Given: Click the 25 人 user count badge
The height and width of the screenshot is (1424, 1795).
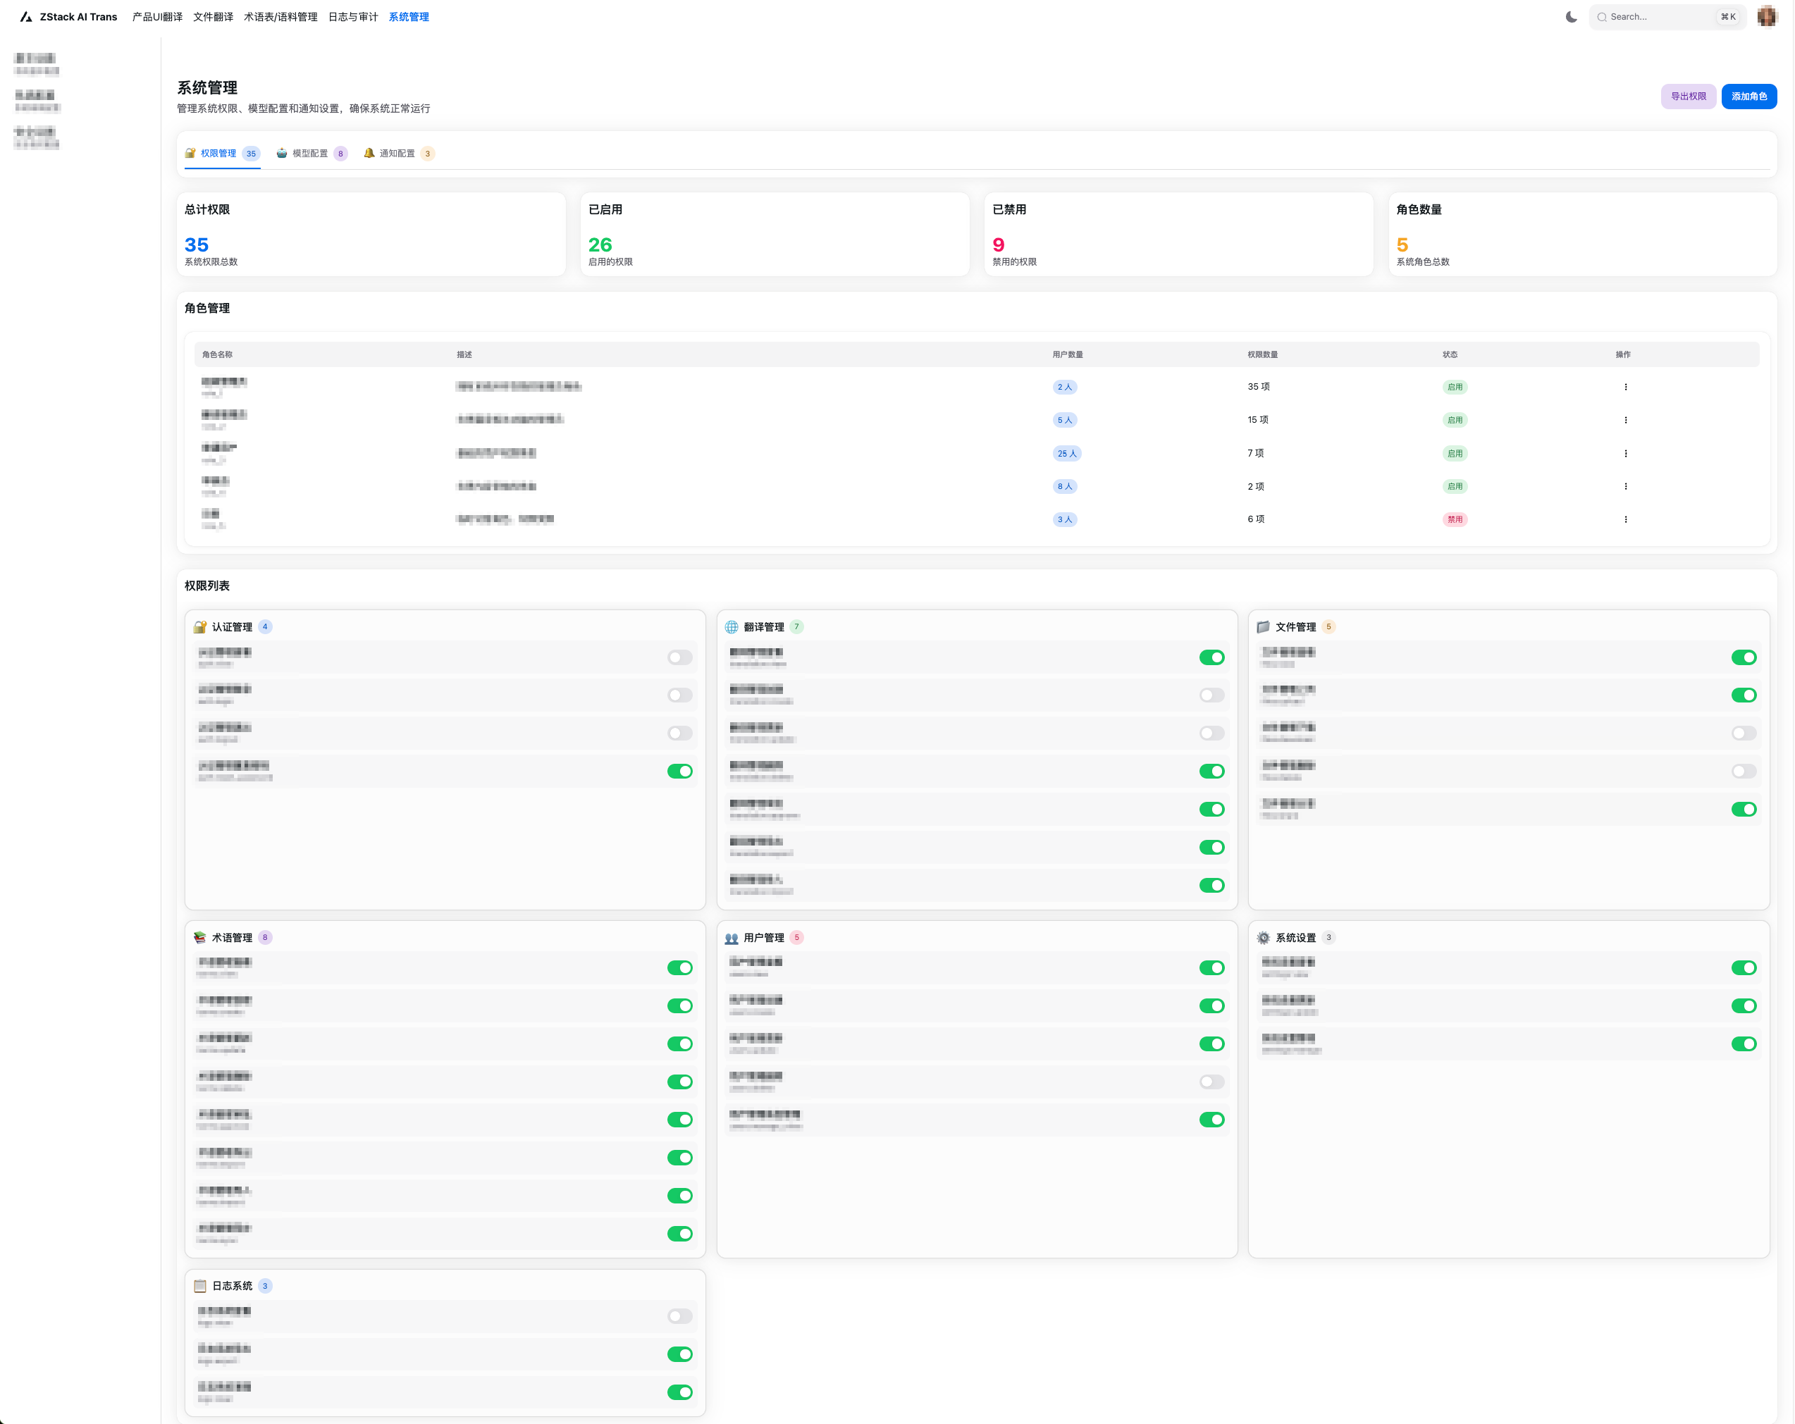Looking at the screenshot, I should pyautogui.click(x=1066, y=454).
